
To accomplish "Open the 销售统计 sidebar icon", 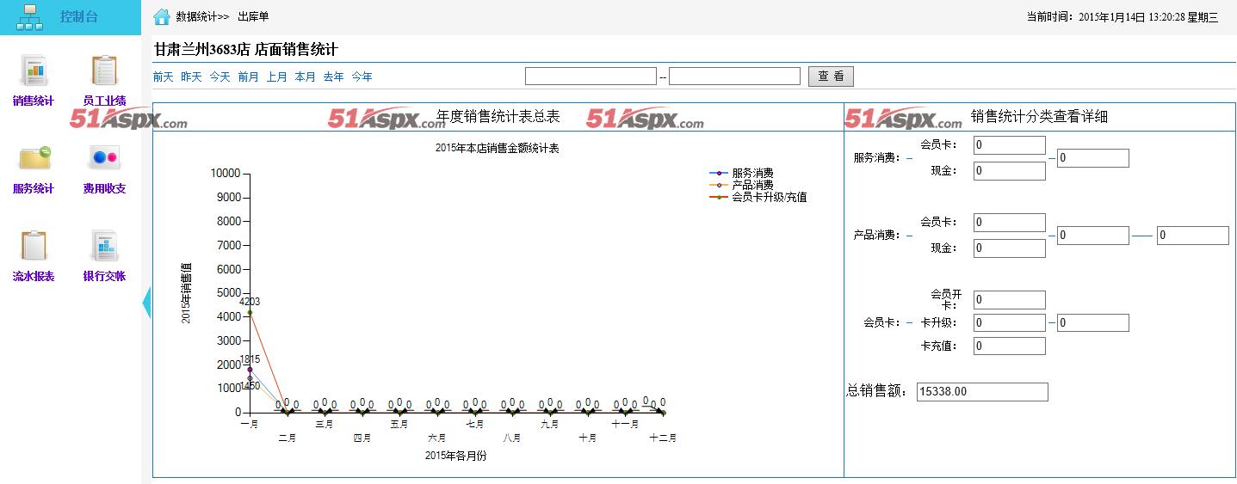I will pyautogui.click(x=34, y=70).
